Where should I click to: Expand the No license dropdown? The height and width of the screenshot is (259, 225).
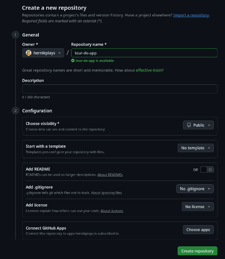[x=197, y=207]
